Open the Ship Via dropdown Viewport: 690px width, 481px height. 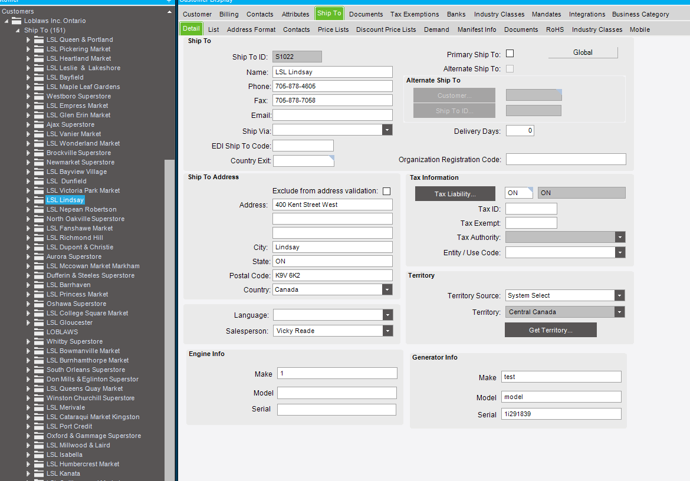coord(387,130)
